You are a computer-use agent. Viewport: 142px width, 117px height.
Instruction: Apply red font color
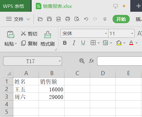click(x=131, y=43)
